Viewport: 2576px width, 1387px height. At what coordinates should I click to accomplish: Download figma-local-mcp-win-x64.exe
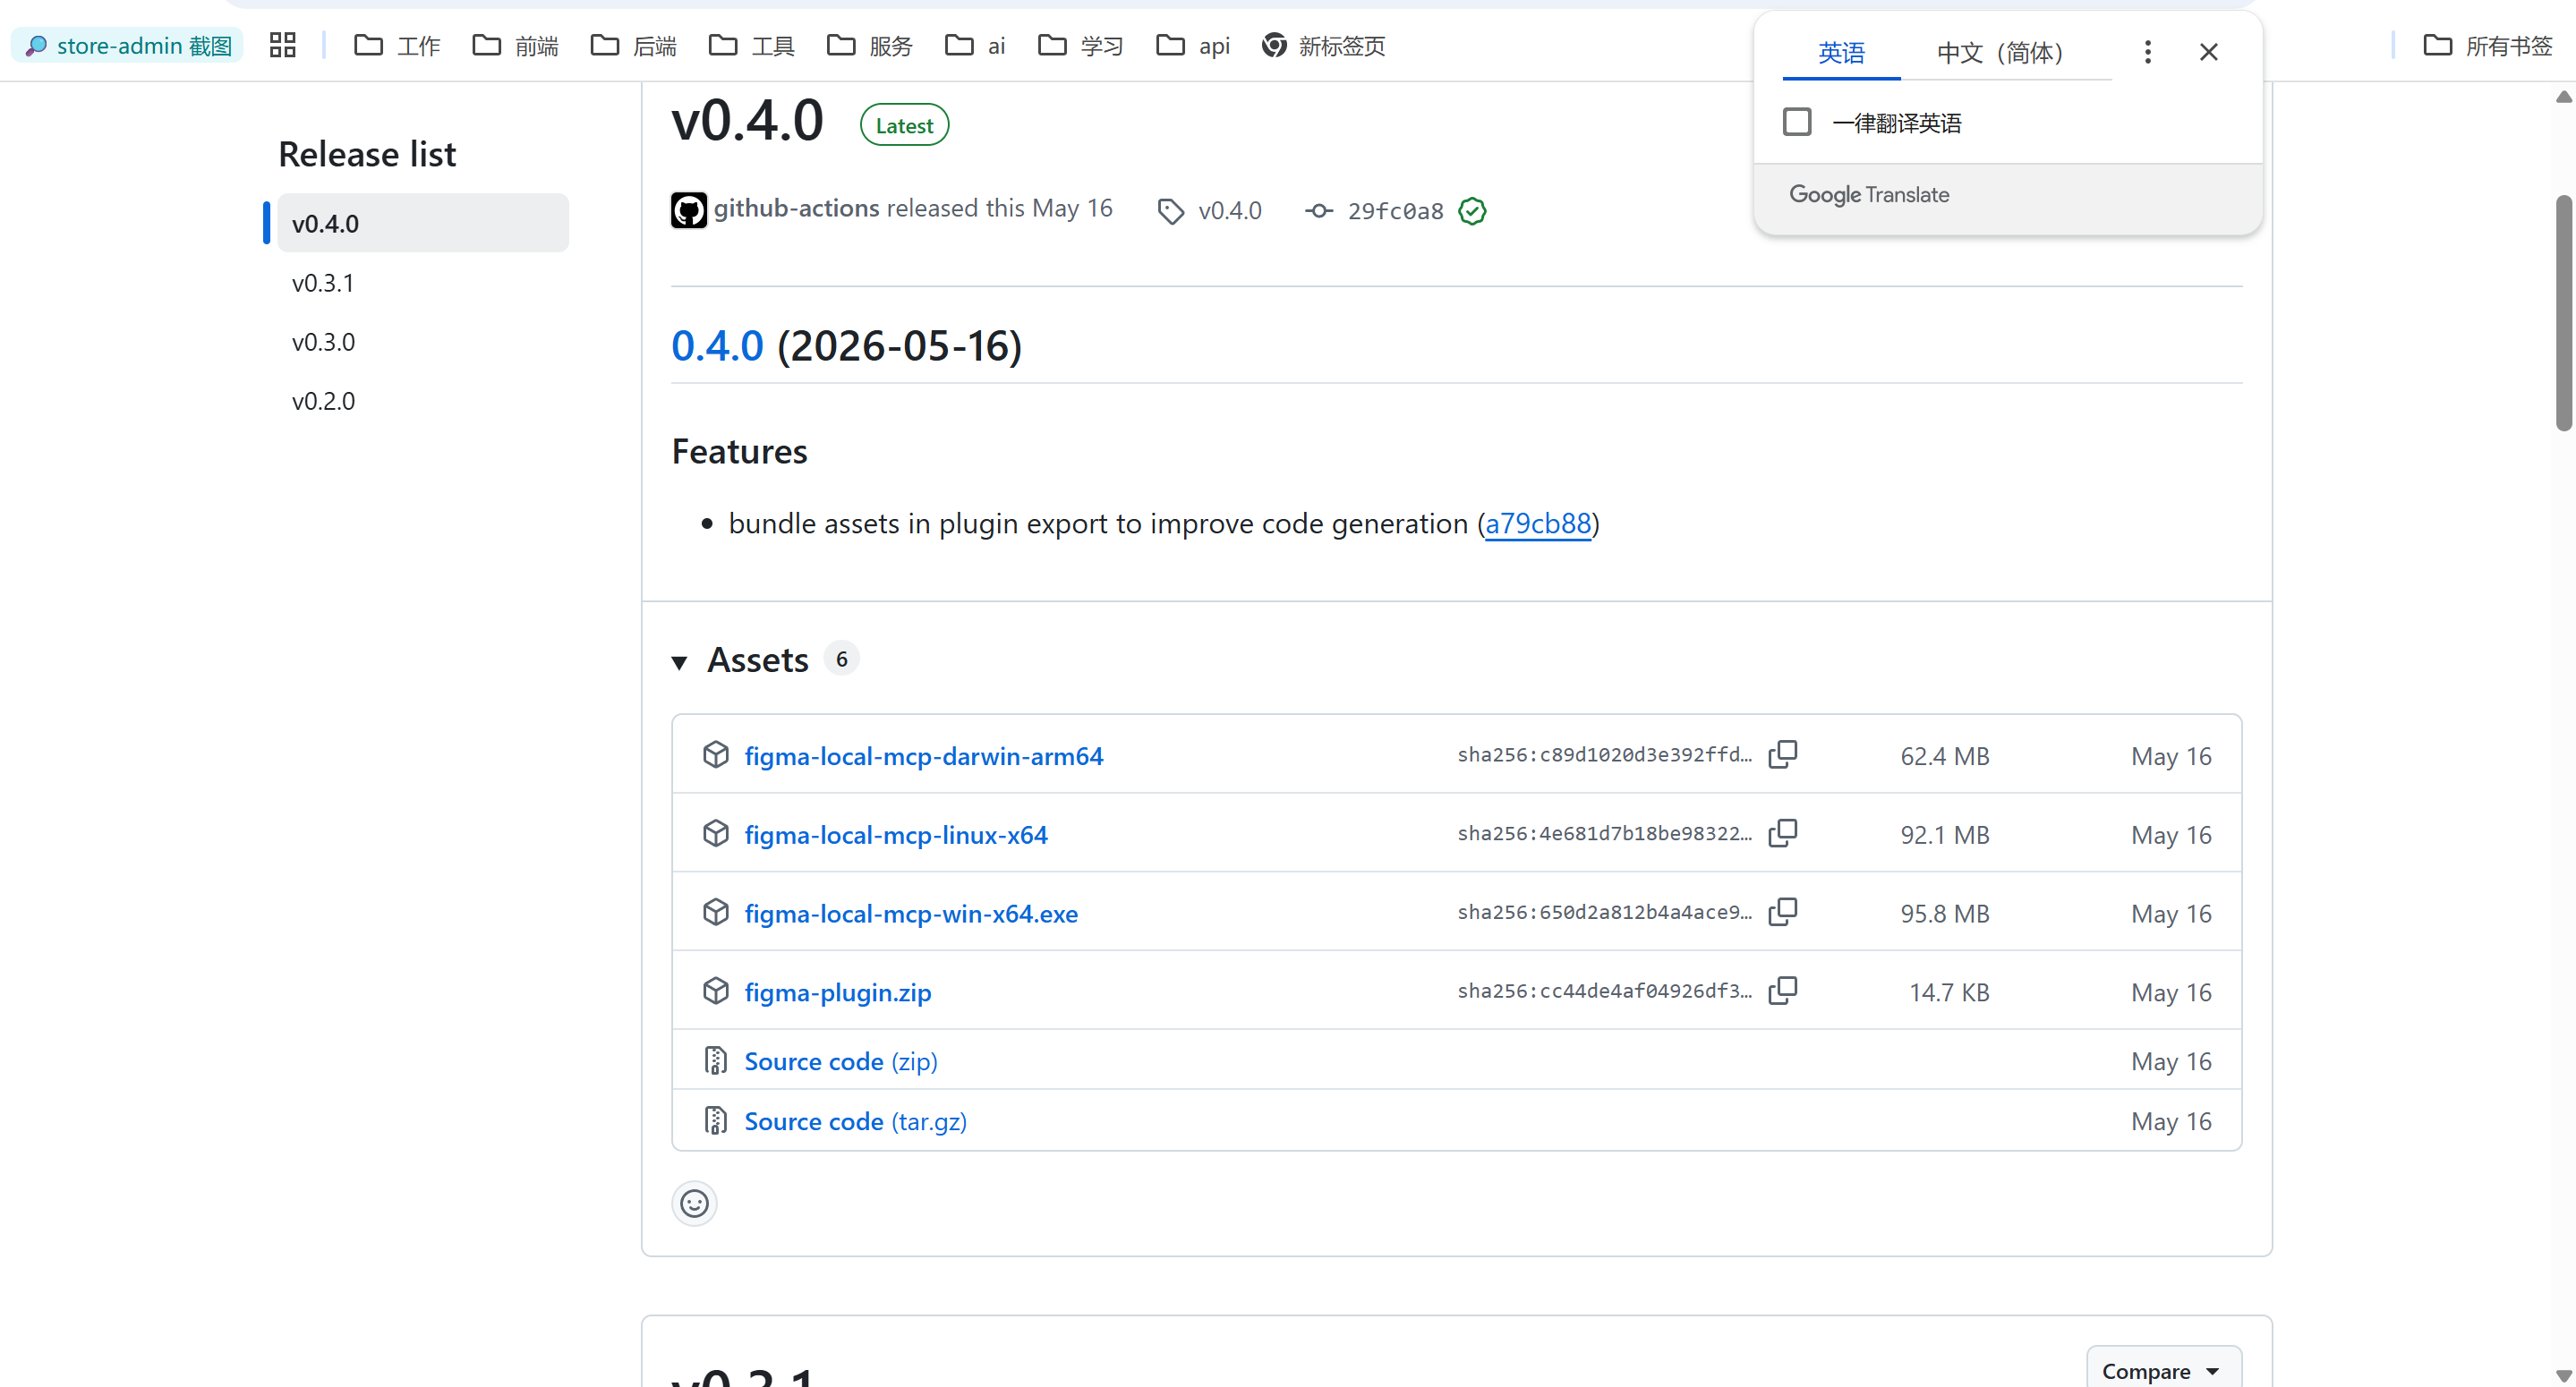(x=911, y=914)
